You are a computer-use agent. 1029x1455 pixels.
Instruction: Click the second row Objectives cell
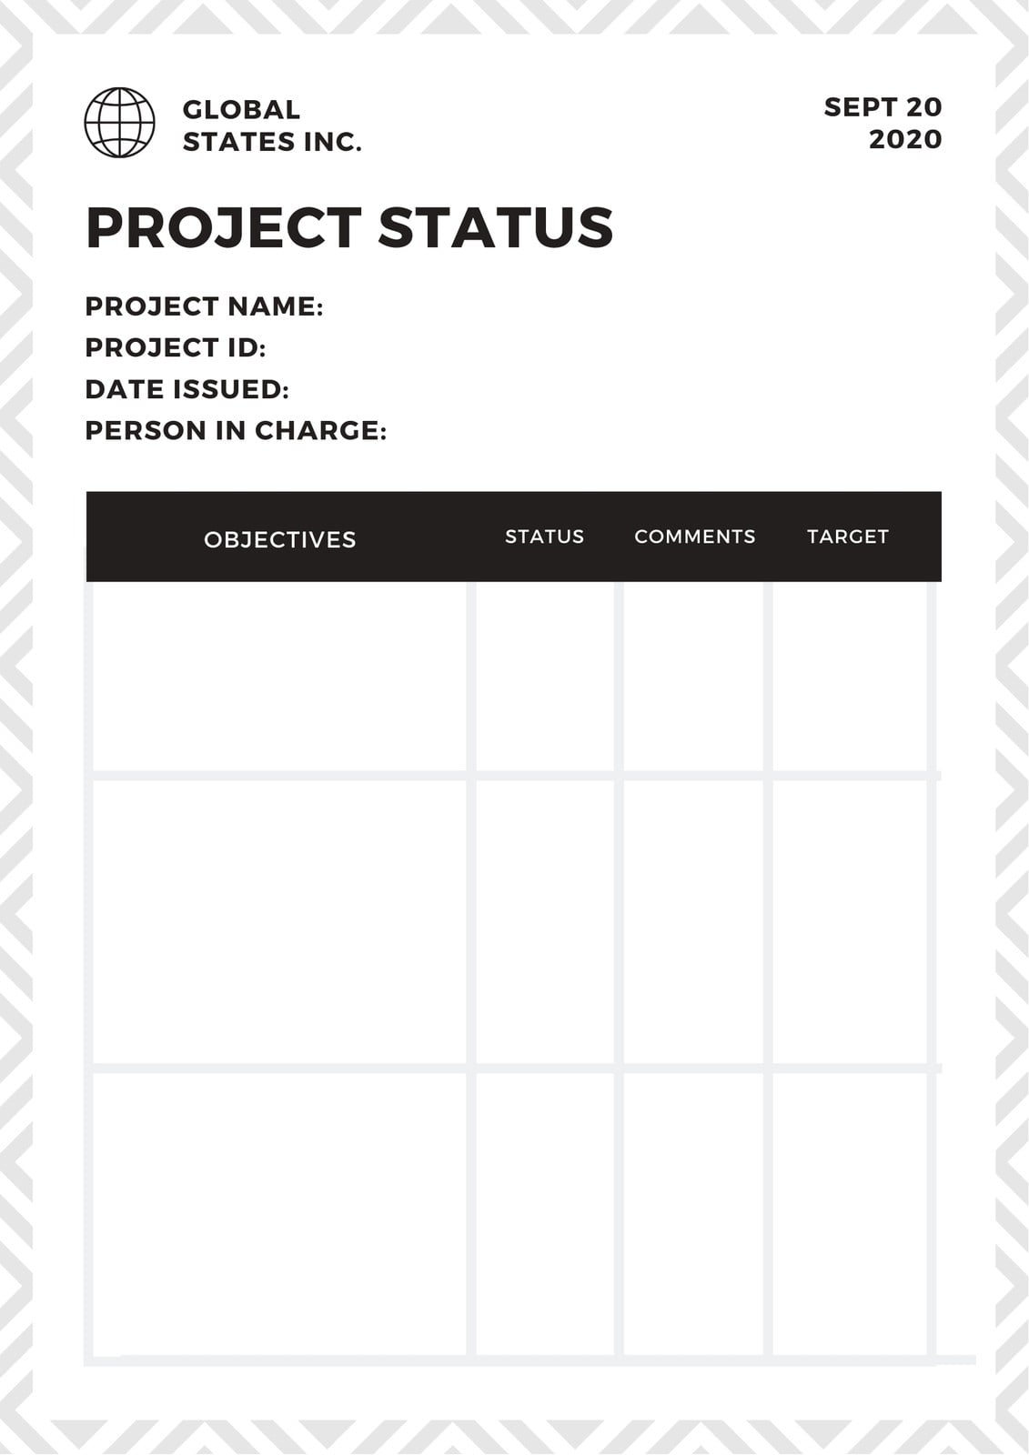point(279,922)
